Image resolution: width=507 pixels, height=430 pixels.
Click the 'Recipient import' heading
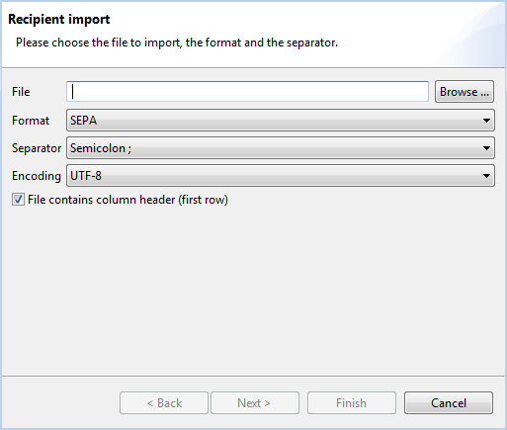coord(59,20)
